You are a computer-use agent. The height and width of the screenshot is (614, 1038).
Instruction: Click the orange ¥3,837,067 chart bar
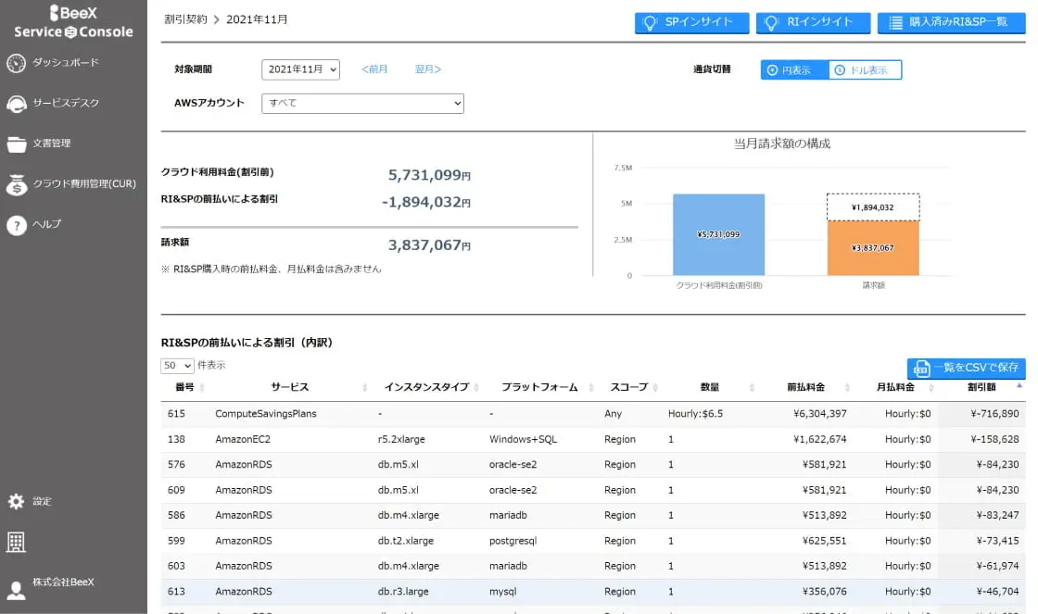point(873,248)
